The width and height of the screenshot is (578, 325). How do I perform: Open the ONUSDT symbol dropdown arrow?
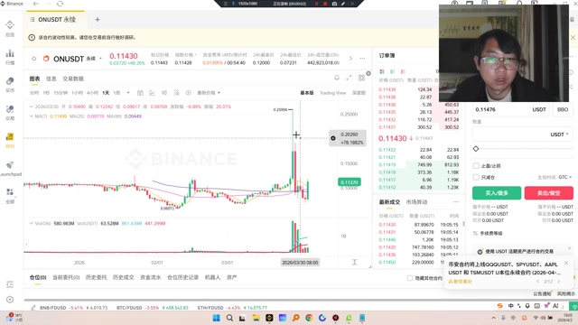[x=100, y=59]
